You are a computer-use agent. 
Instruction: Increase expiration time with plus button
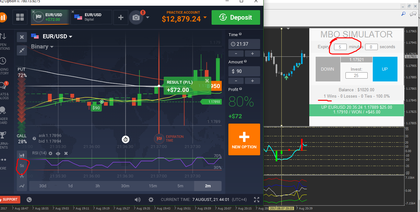pos(253,54)
